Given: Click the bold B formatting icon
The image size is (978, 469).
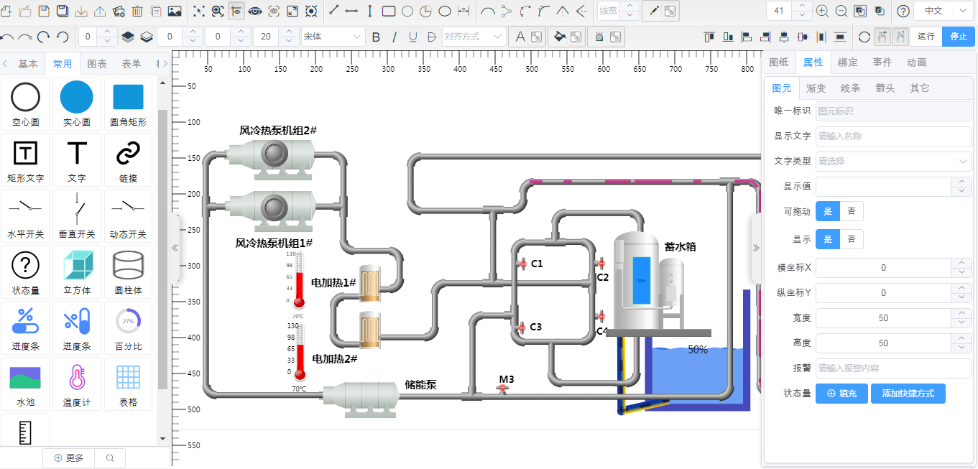Looking at the screenshot, I should (x=375, y=37).
